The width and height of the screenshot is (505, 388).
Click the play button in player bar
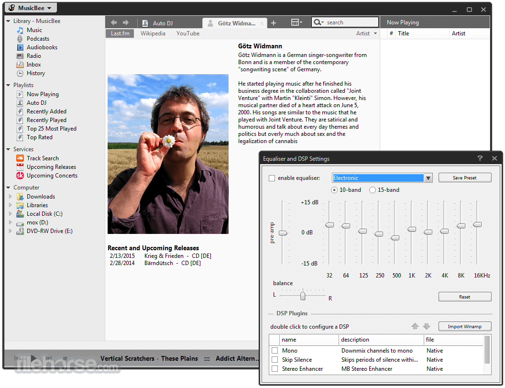(33, 358)
